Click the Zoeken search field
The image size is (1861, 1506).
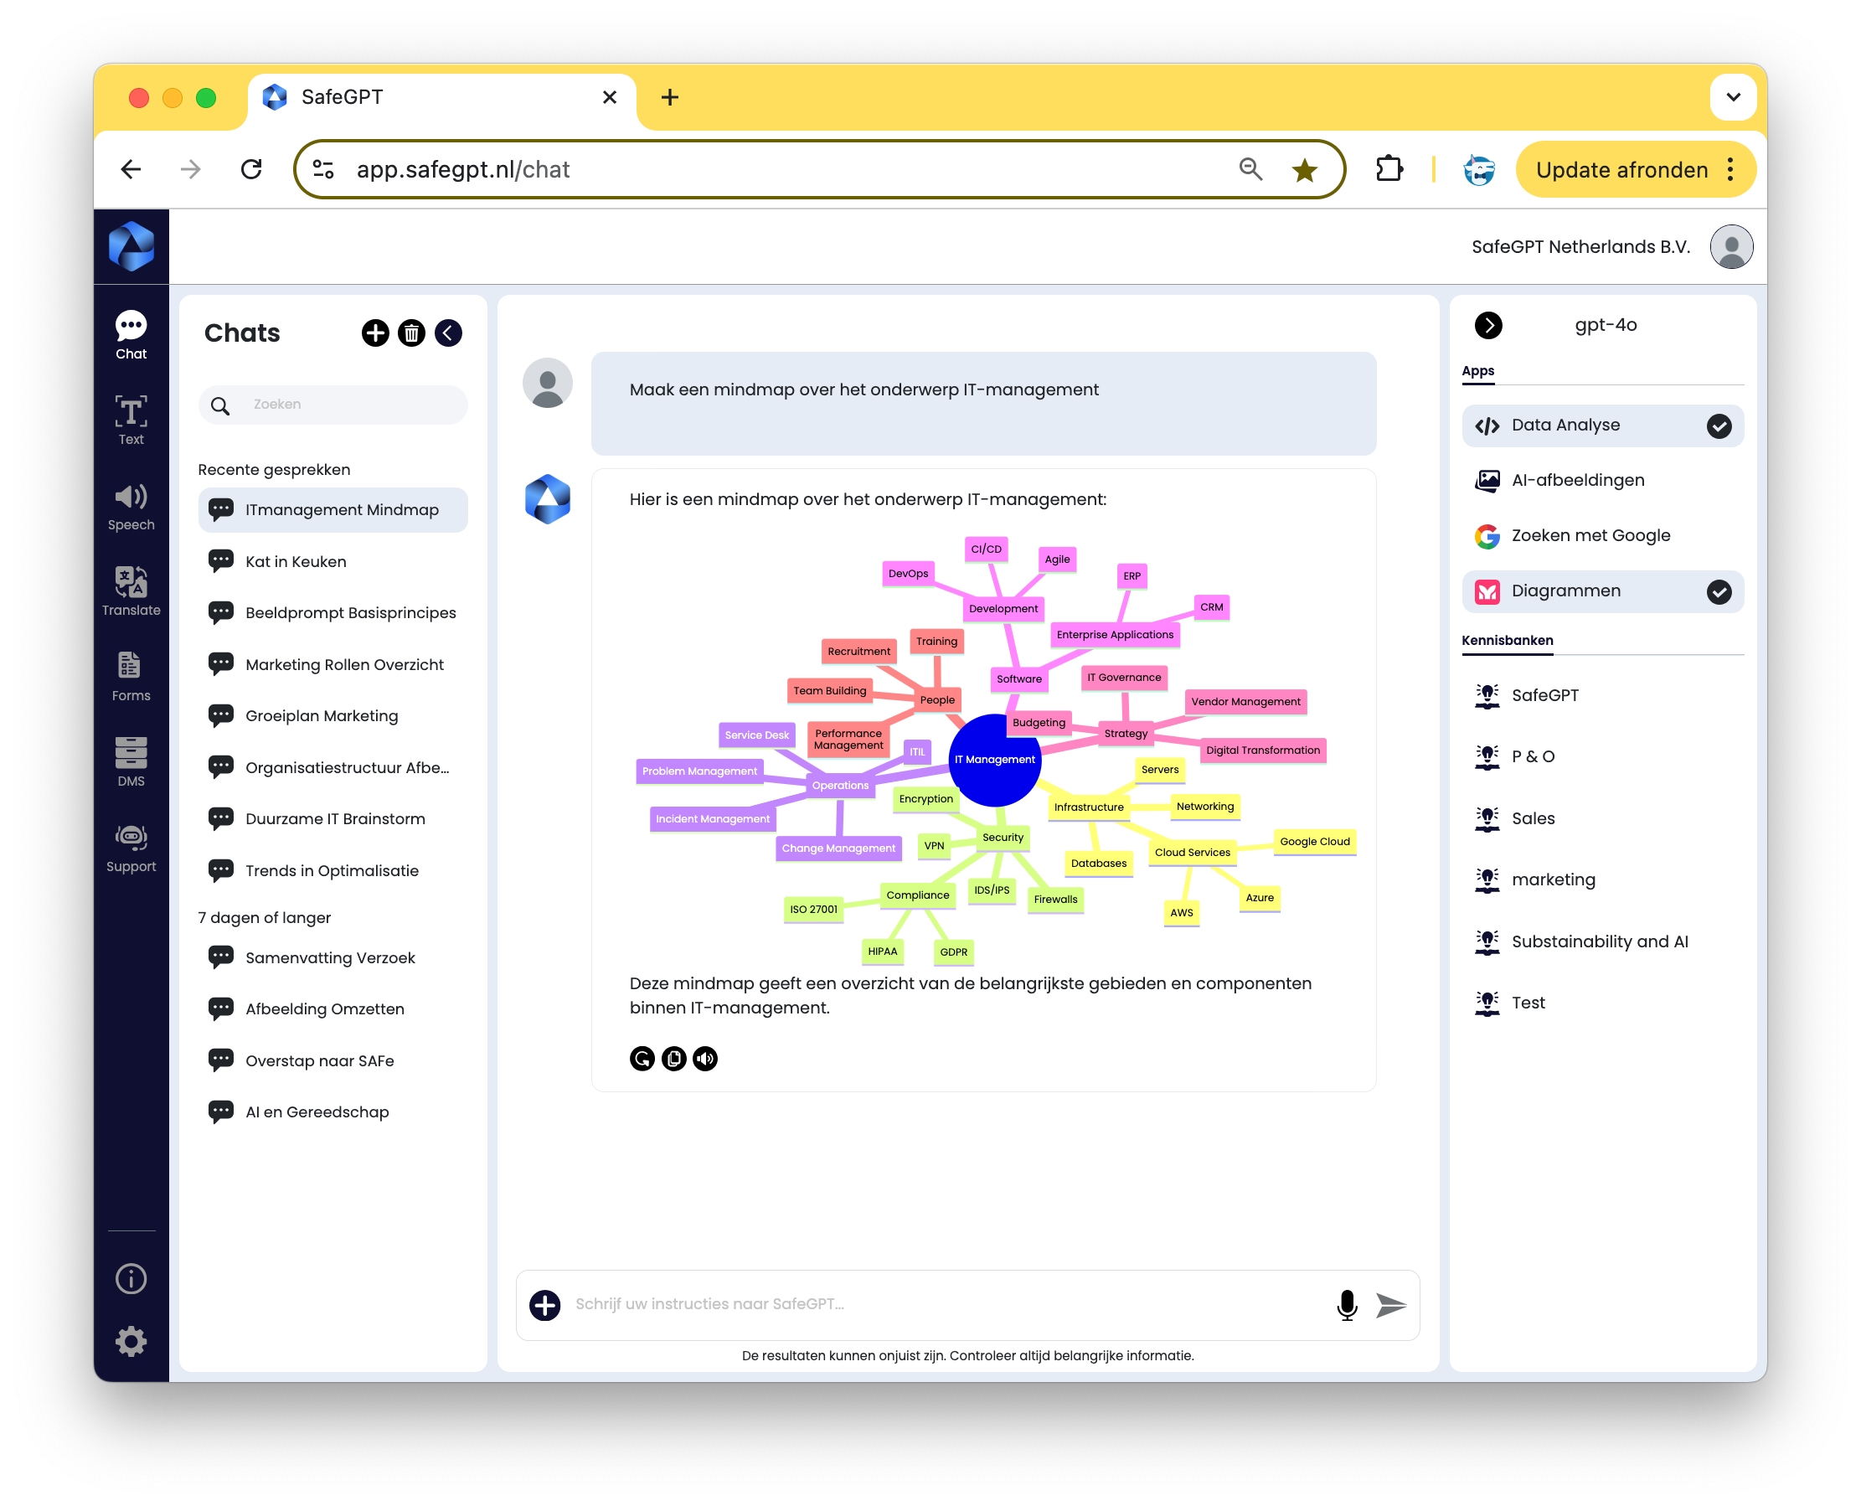coord(333,405)
